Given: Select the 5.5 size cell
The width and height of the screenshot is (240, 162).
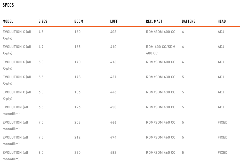Looking at the screenshot, I should [x=41, y=77].
